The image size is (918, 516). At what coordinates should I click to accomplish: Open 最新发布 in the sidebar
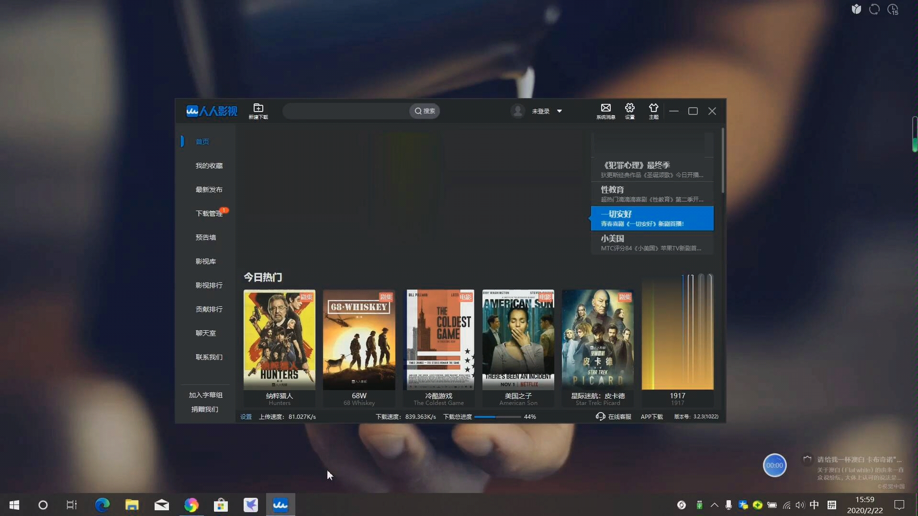pos(209,190)
